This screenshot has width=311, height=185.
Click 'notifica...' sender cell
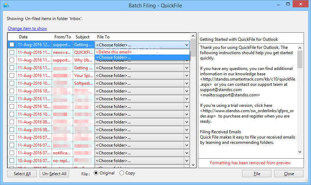tap(62, 153)
